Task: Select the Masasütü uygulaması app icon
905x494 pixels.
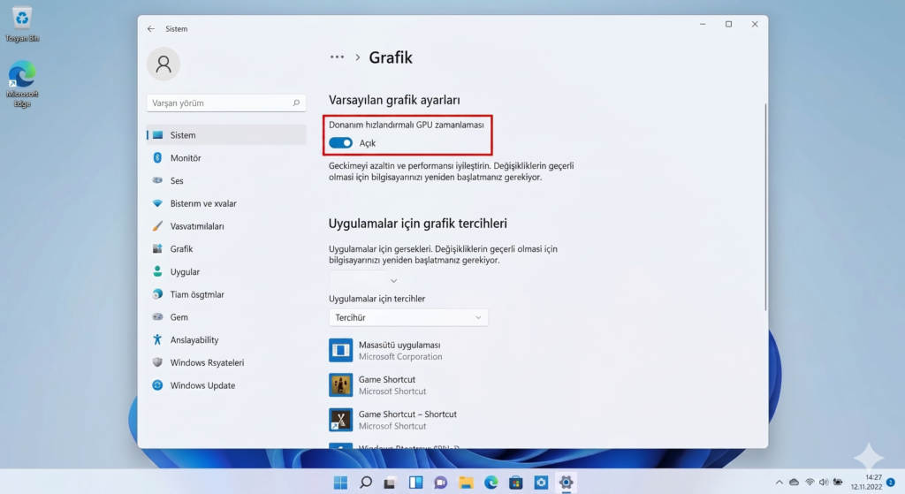Action: [x=340, y=350]
